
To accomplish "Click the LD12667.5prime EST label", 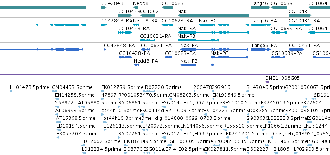I will 101,141.
